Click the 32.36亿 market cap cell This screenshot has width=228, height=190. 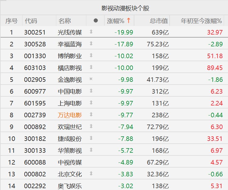tap(158, 174)
